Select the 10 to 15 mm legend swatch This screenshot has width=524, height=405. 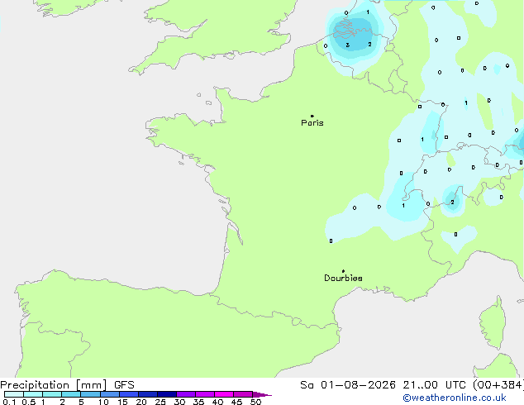(x=110, y=394)
